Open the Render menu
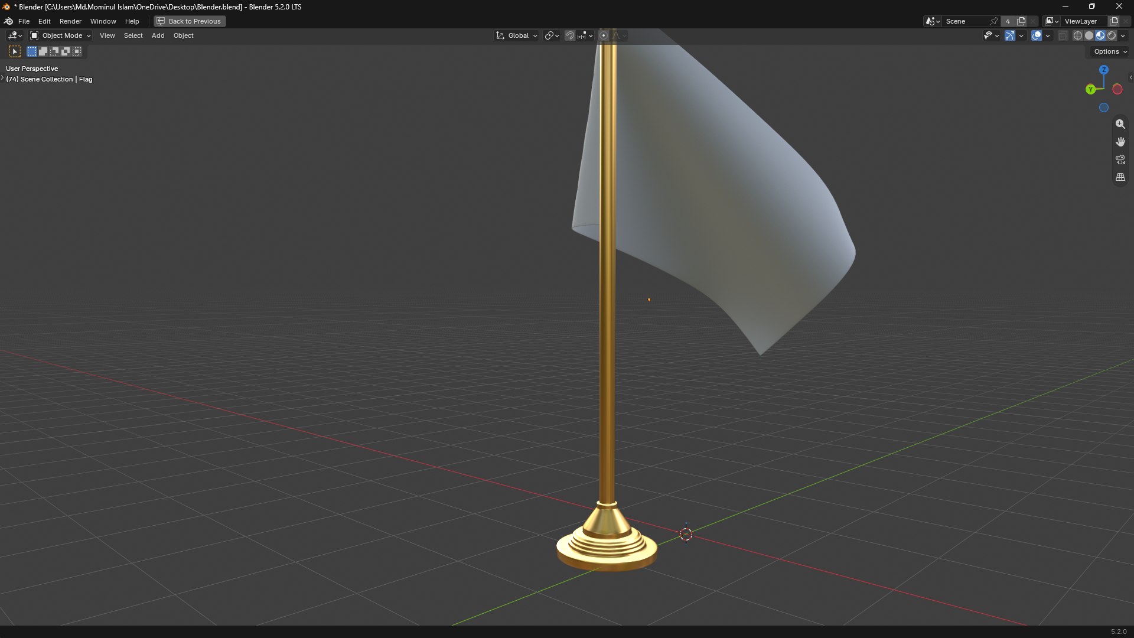Image resolution: width=1134 pixels, height=638 pixels. [x=70, y=21]
